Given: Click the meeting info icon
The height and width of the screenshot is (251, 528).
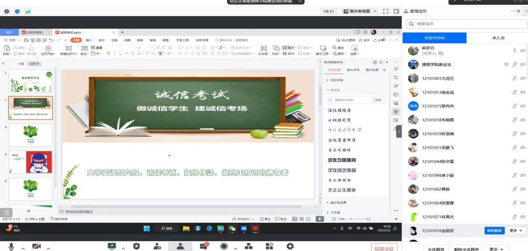Looking at the screenshot, I should (7, 11).
